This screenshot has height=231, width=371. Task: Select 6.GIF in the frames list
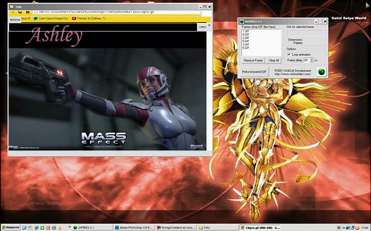click(246, 48)
